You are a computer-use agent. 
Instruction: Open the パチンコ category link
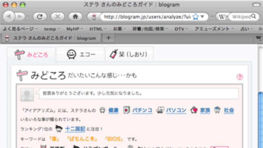[142, 110]
